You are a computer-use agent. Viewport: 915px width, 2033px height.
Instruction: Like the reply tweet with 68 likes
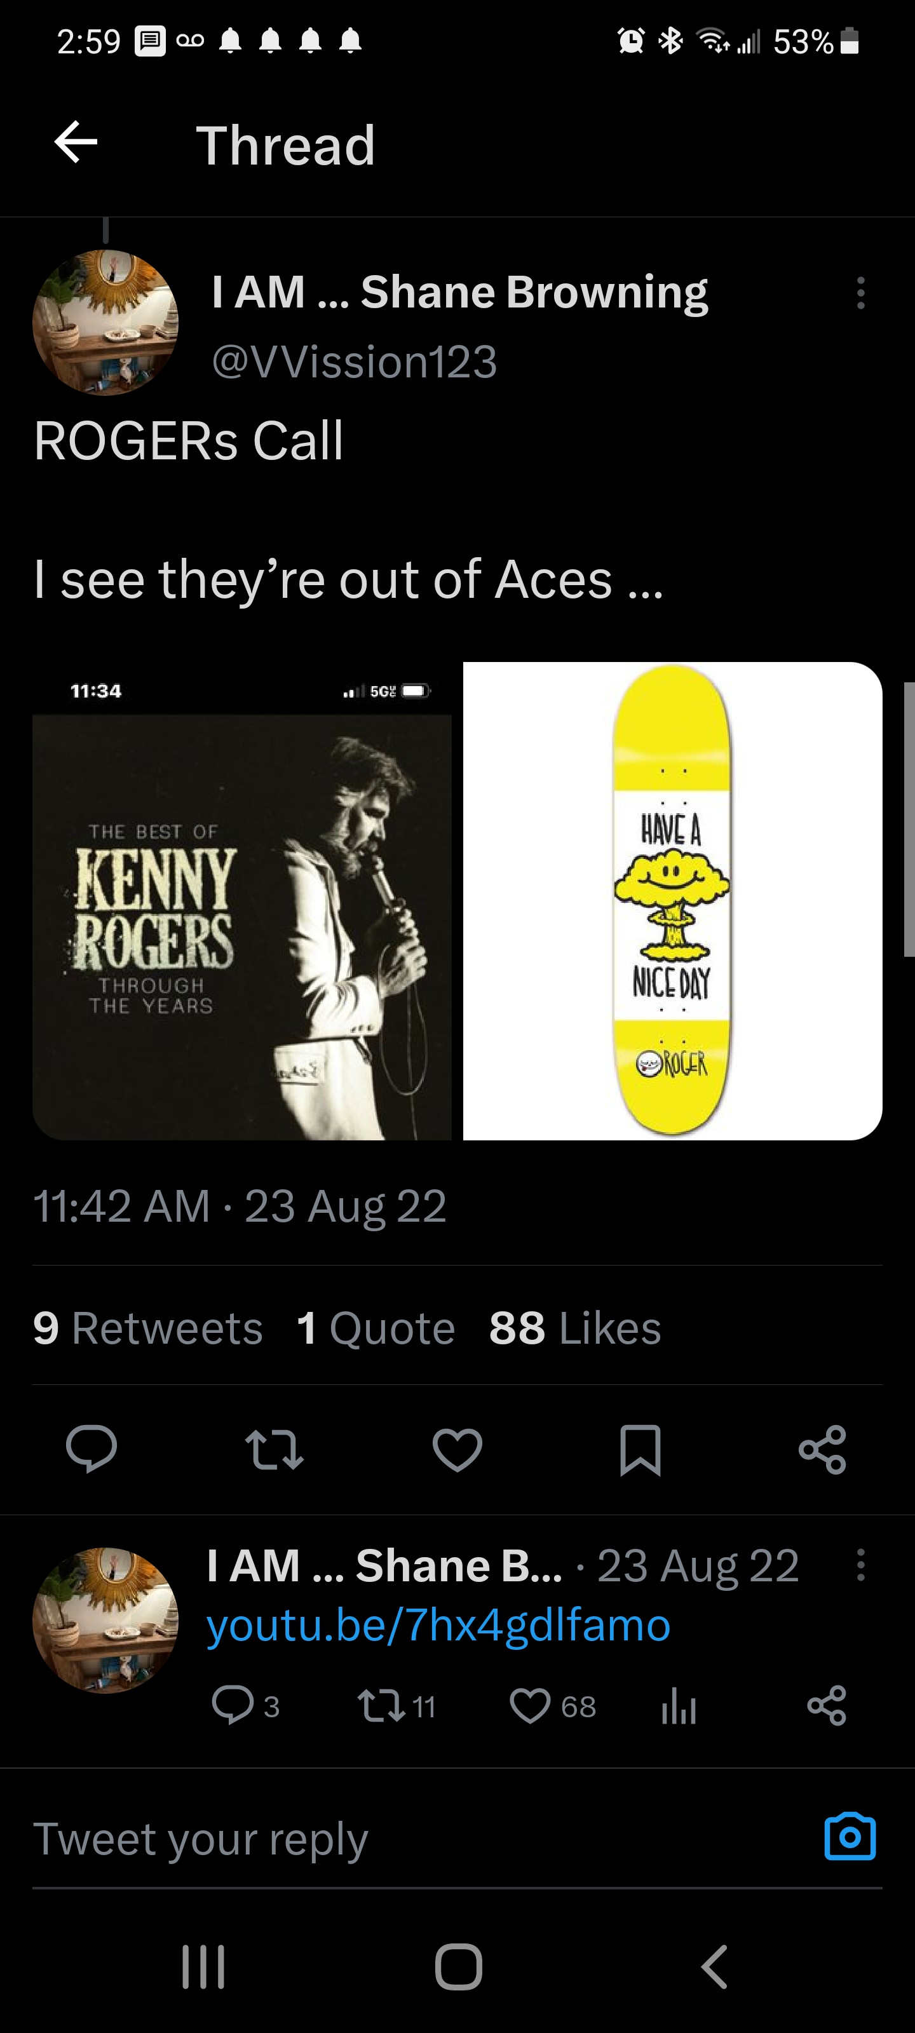click(531, 1705)
